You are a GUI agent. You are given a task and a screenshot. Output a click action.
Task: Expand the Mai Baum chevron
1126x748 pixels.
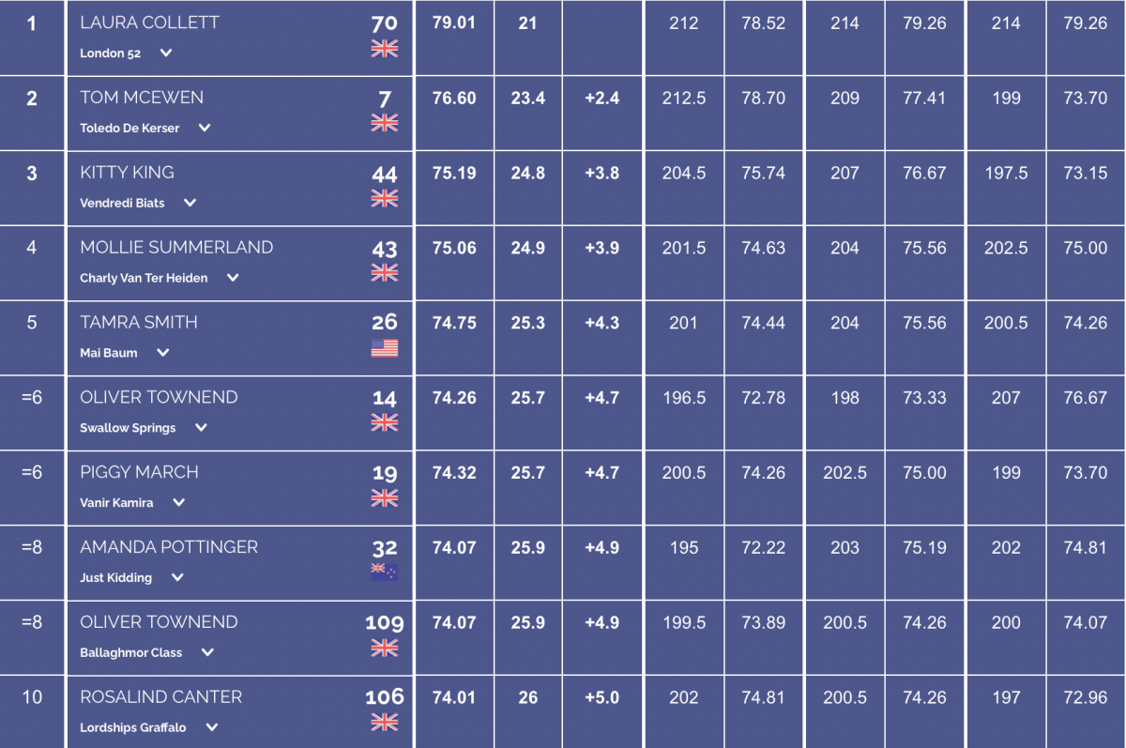(x=162, y=353)
